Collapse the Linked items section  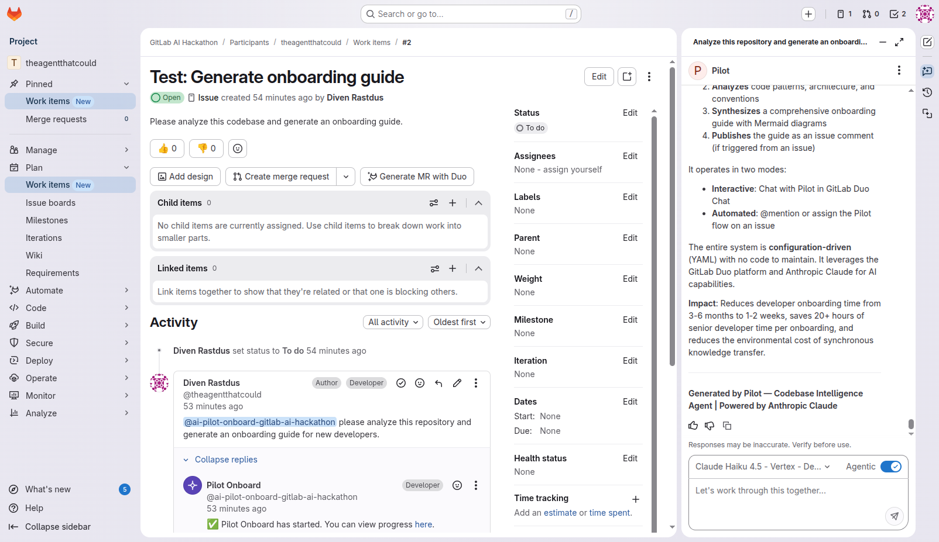[x=478, y=268]
